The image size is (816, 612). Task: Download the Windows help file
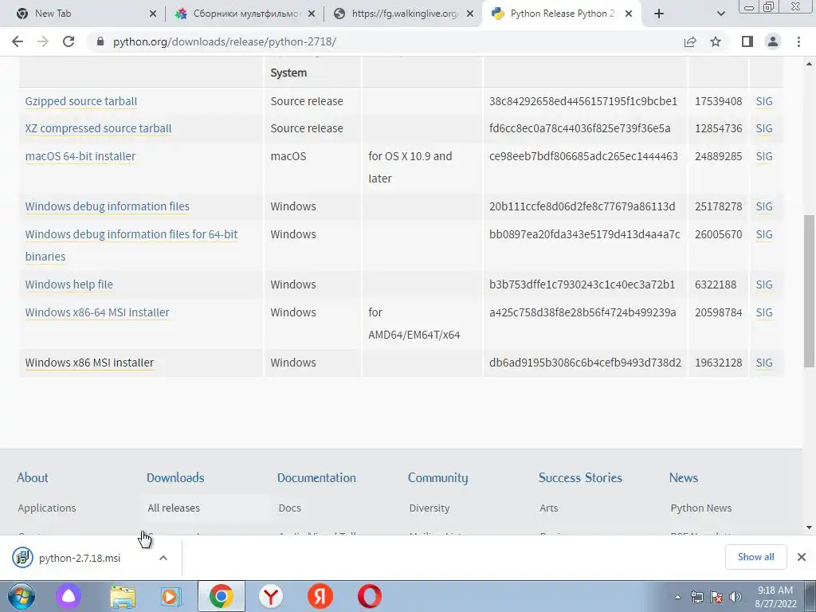(69, 284)
